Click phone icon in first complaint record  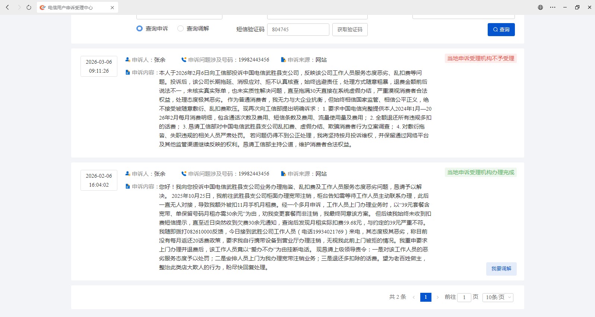pos(184,60)
